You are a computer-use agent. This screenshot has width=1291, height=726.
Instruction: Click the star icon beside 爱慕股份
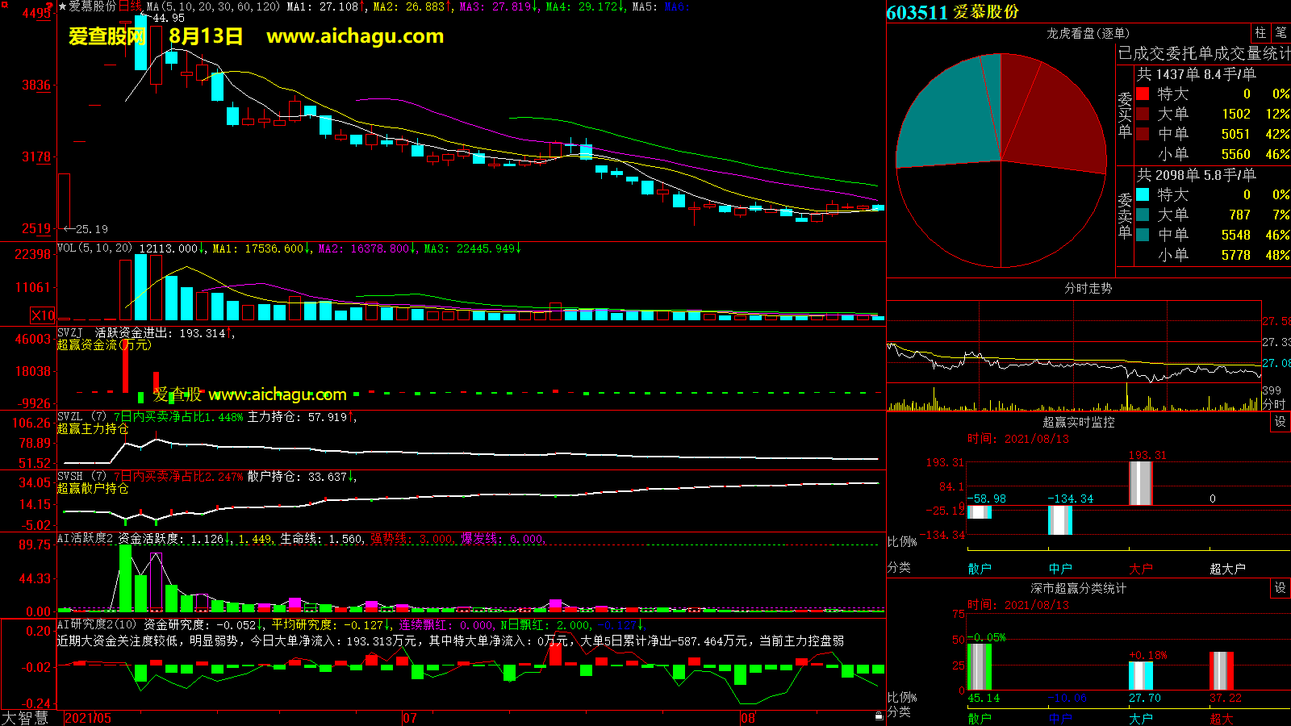63,6
